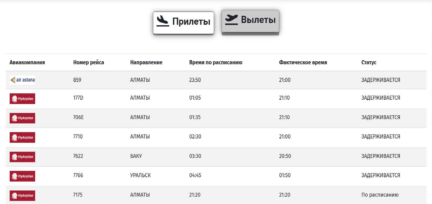Click the FlyArystan logo for flight 706E
Image resolution: width=432 pixels, height=204 pixels.
pyautogui.click(x=22, y=118)
